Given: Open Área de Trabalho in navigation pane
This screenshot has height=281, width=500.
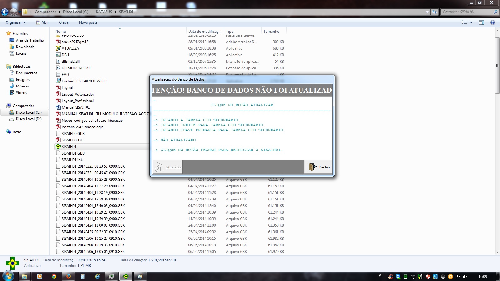Looking at the screenshot, I should coord(30,40).
